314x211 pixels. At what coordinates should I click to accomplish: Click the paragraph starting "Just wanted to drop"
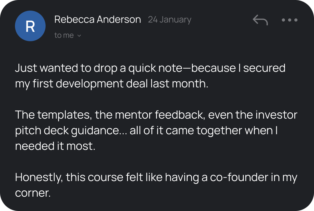pyautogui.click(x=150, y=76)
